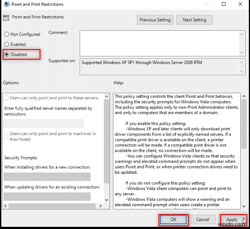Viewport: 250px width, 229px height.
Task: Click the 'Help:' label
Action: point(119,82)
